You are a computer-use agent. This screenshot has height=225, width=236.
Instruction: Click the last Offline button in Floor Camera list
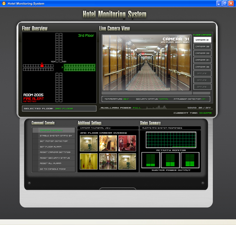(202, 87)
